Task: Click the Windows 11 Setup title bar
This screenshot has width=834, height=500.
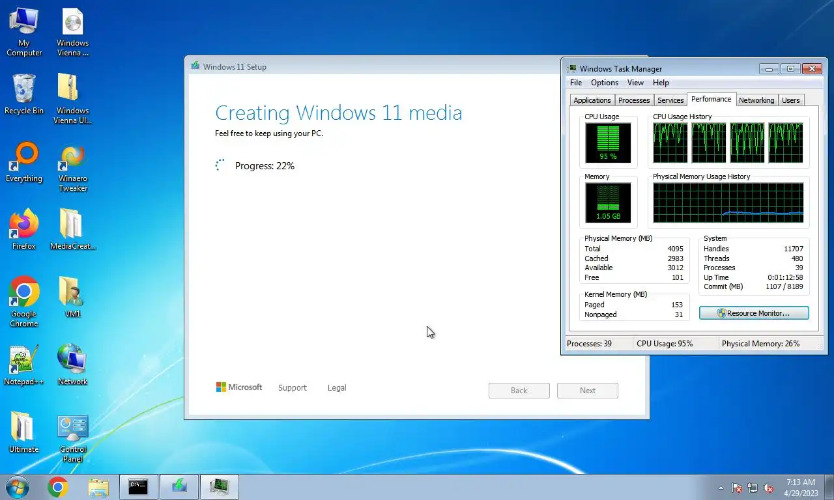Action: click(x=373, y=66)
